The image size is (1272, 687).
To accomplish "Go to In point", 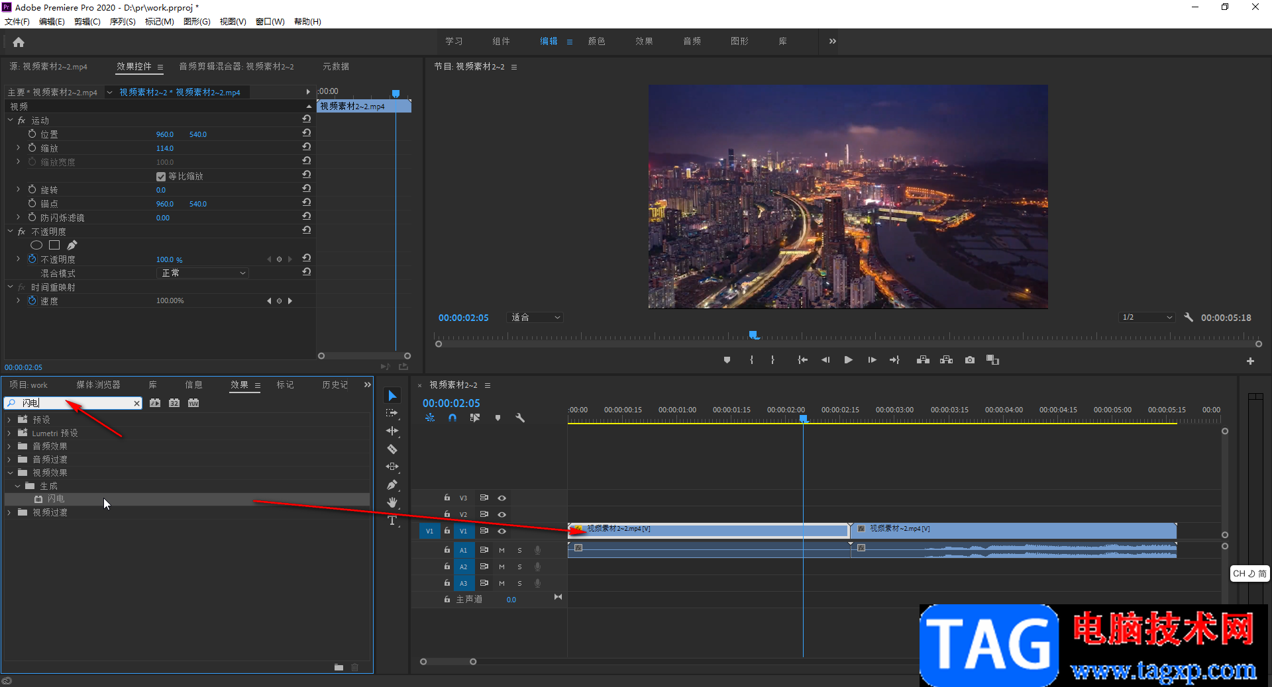I will [802, 360].
